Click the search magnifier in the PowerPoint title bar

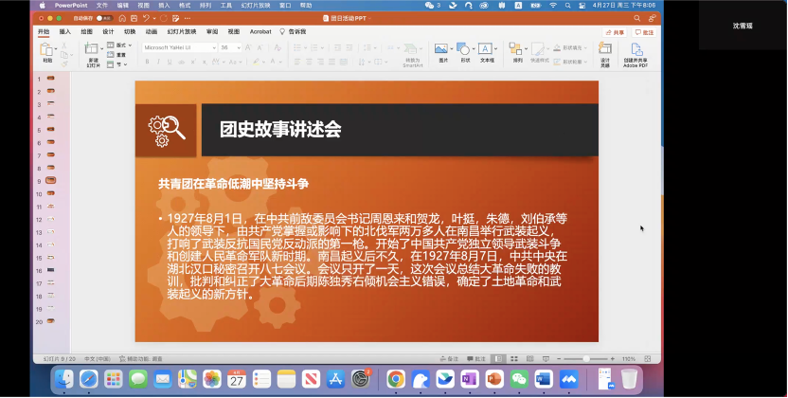tap(636, 18)
